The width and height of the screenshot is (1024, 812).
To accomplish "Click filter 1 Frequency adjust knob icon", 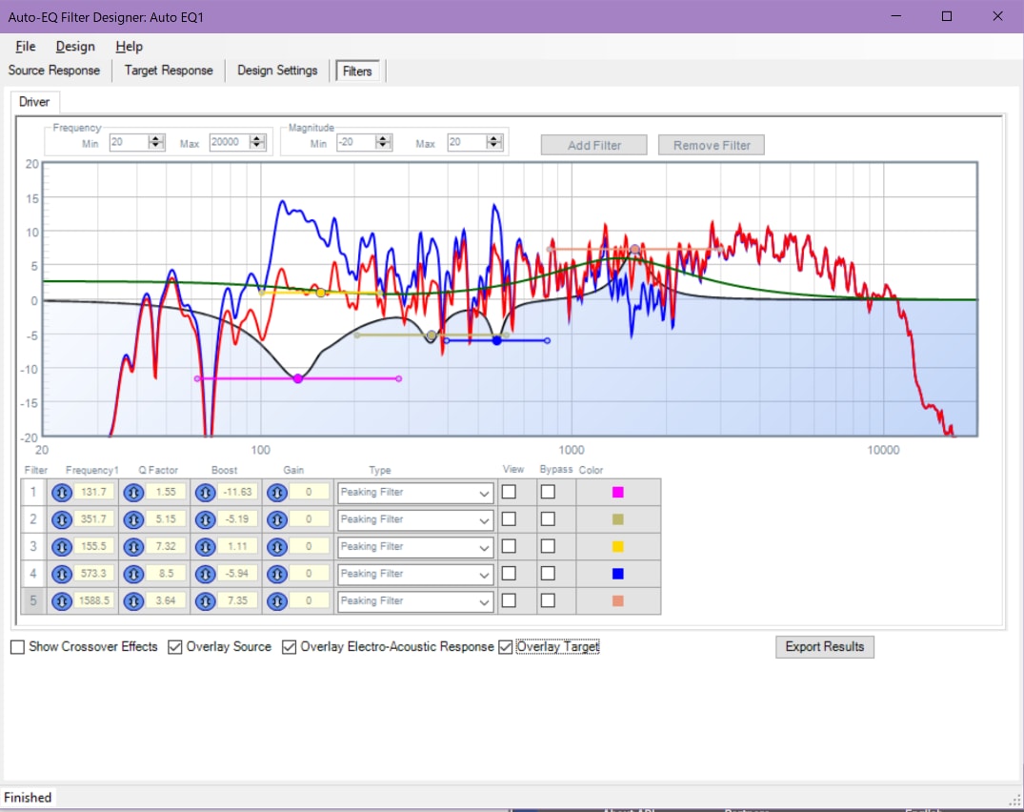I will coord(62,492).
